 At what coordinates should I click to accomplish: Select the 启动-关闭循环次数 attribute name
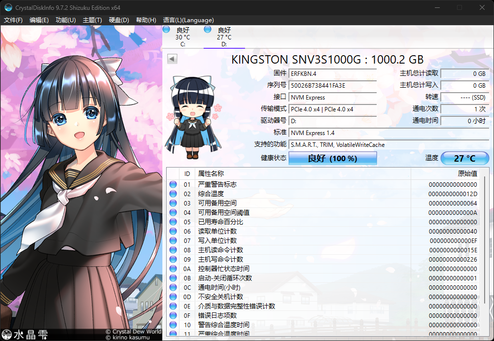(x=225, y=278)
